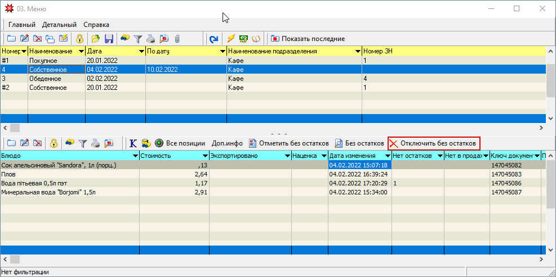Click the yellow lightning bolt icon
This screenshot has width=556, height=277.
[x=231, y=39]
